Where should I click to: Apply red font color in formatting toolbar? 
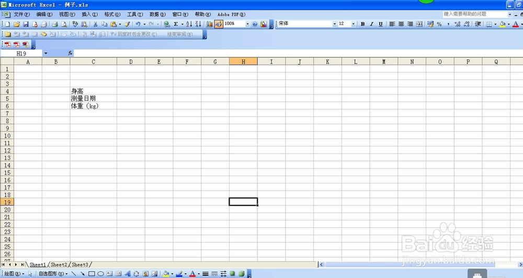tap(516, 24)
